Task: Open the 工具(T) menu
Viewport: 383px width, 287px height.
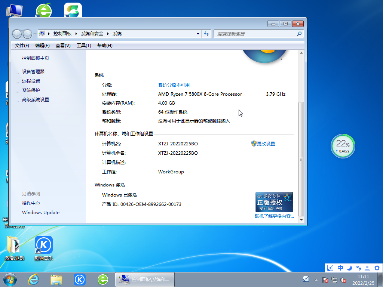Action: [x=85, y=45]
